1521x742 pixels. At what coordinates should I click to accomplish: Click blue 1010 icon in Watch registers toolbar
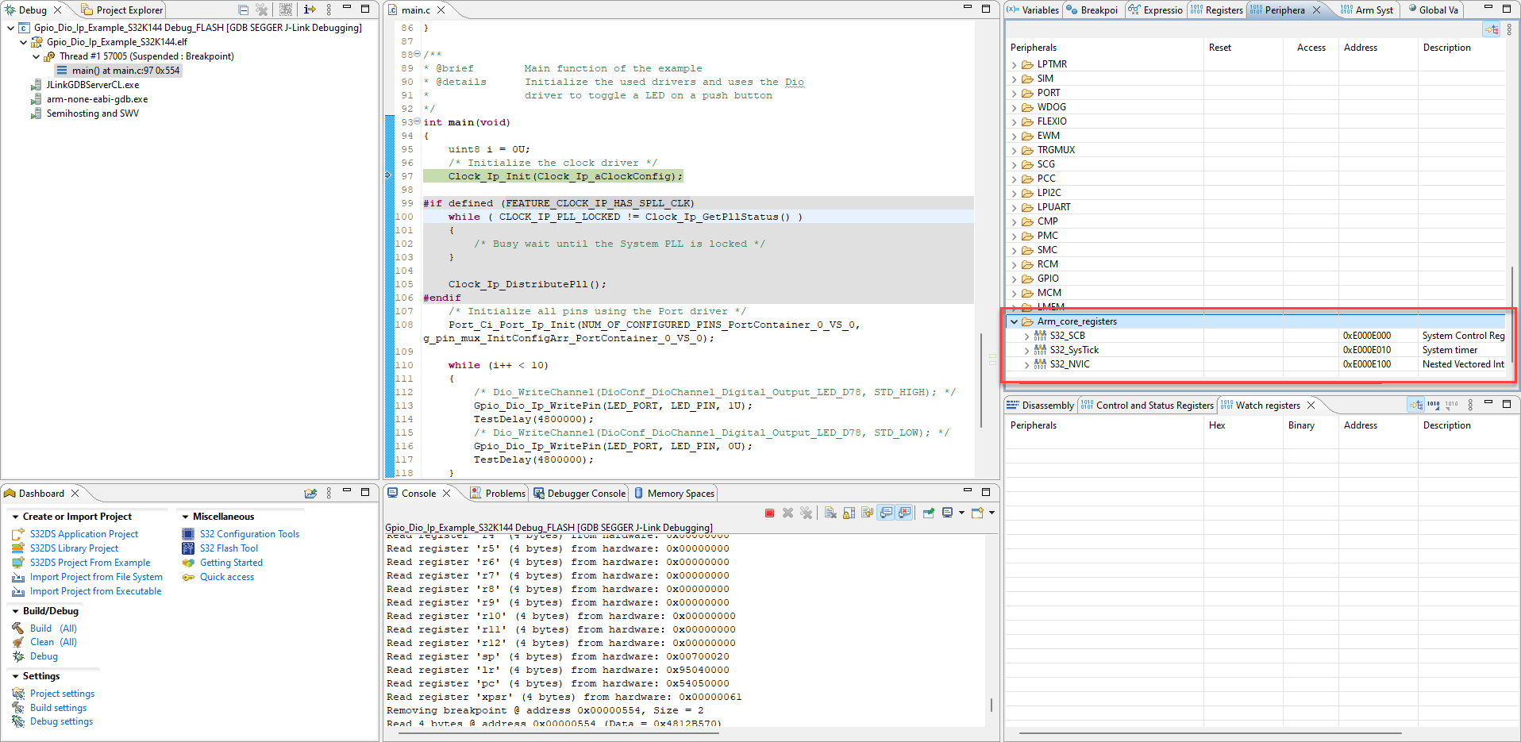pyautogui.click(x=1433, y=405)
